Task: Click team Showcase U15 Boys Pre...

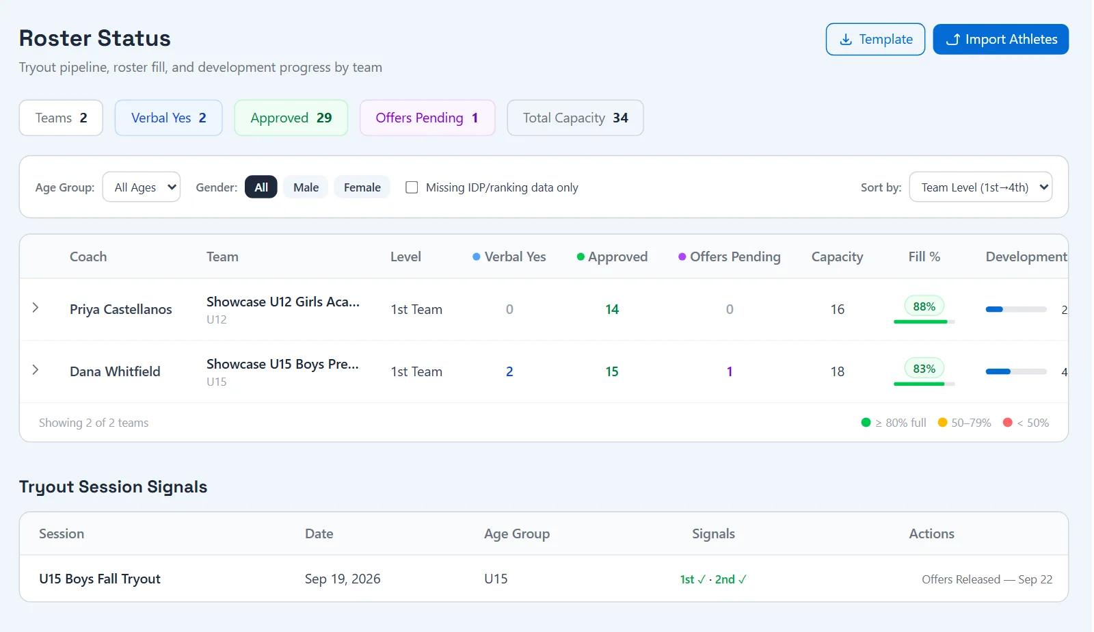Action: (x=282, y=364)
